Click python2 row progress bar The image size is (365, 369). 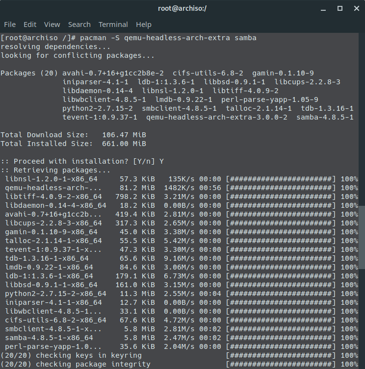coord(281,294)
